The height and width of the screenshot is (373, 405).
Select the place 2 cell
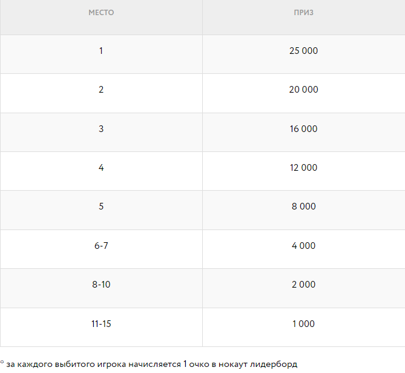(101, 90)
